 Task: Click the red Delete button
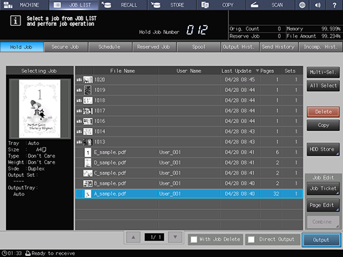pyautogui.click(x=323, y=112)
